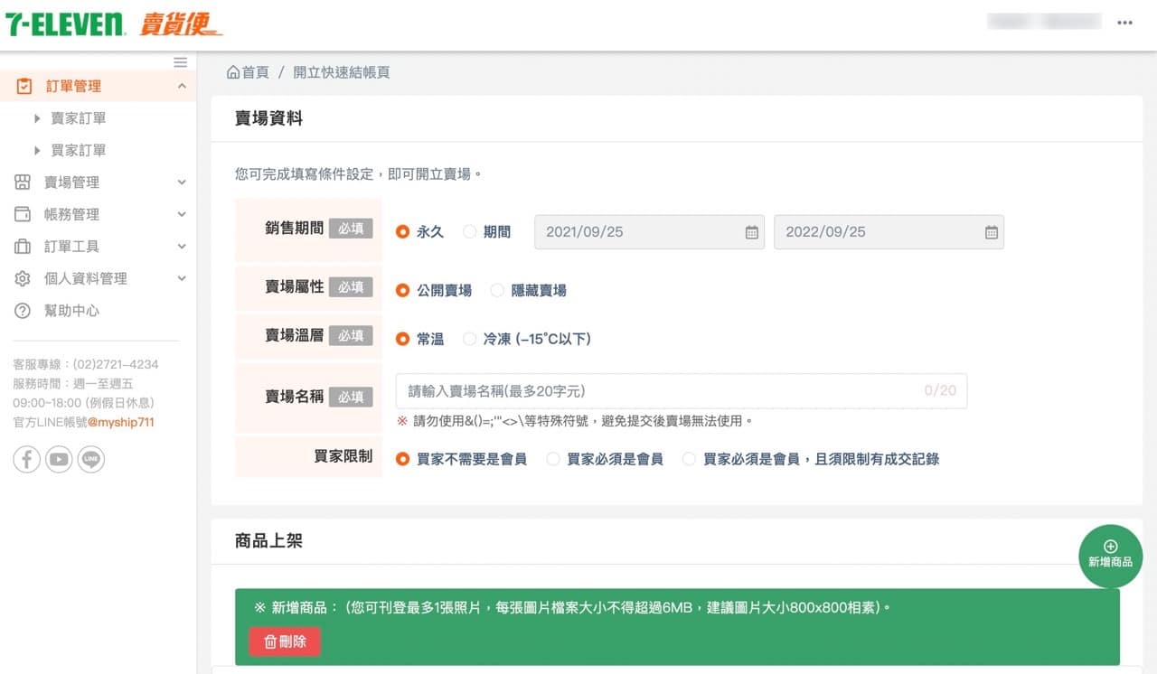Screen dimensions: 1157x674
Task: Click the red 刪除 button
Action: [285, 641]
